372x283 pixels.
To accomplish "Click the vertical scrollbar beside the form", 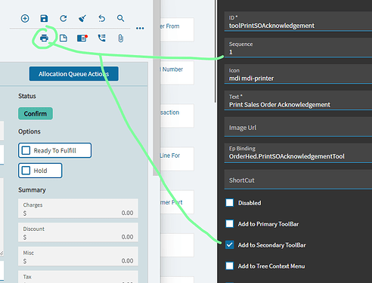I will point(157,88).
